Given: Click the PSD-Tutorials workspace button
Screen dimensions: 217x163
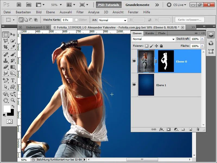Looking at the screenshot, I should [x=109, y=5].
